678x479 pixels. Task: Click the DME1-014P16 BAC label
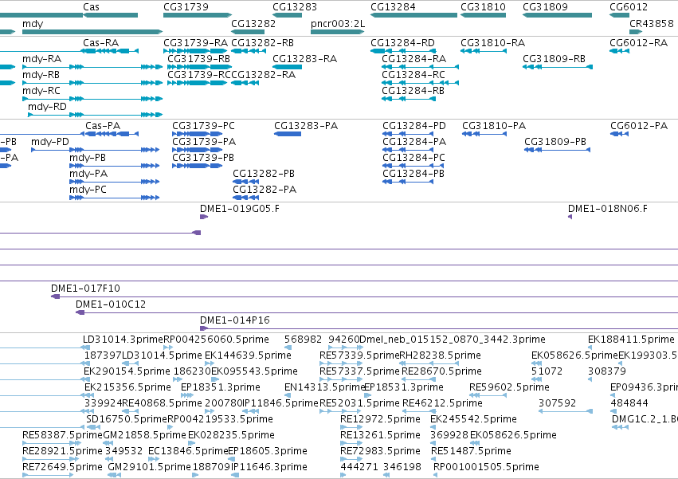pyautogui.click(x=234, y=320)
